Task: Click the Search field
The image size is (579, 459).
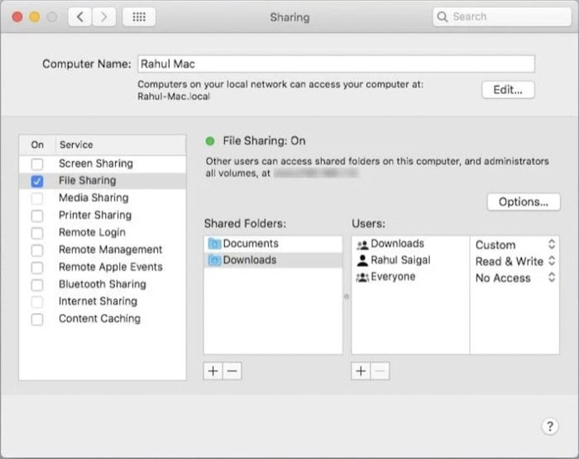Action: [x=502, y=17]
